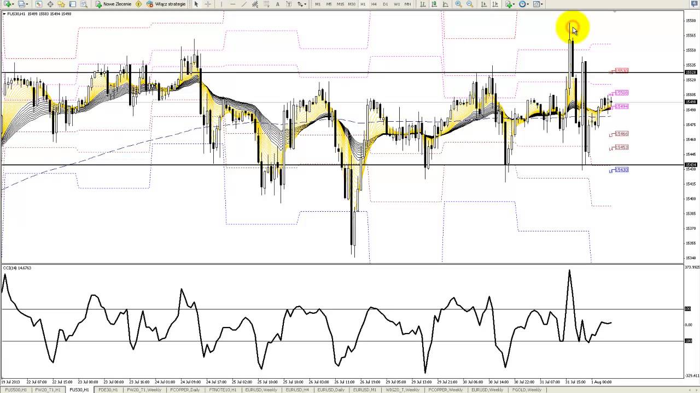Select the trendline drawing tool
This screenshot has height=393, width=700.
click(x=244, y=4)
